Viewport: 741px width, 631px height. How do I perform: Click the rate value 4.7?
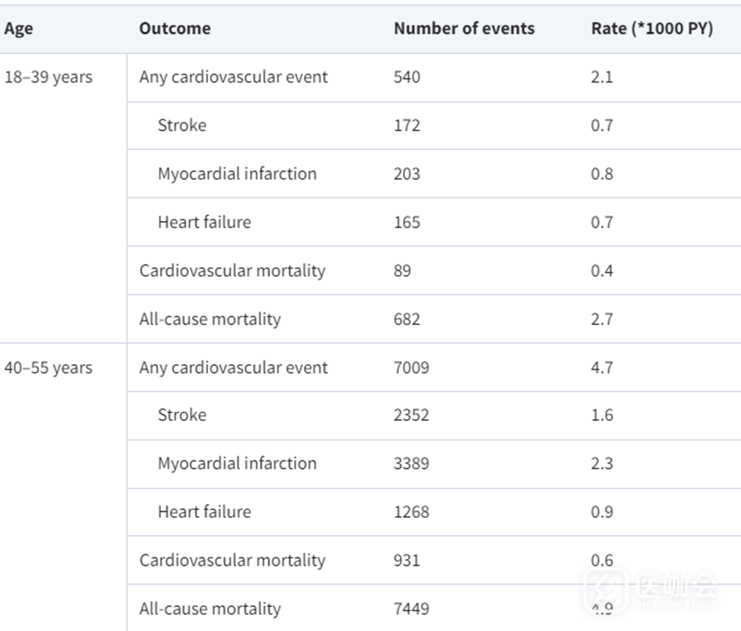(602, 368)
